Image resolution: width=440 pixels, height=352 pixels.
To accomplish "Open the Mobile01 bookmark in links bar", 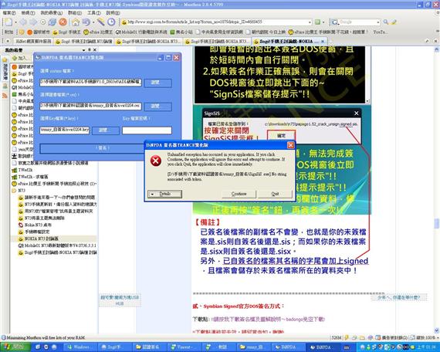I will (x=141, y=32).
